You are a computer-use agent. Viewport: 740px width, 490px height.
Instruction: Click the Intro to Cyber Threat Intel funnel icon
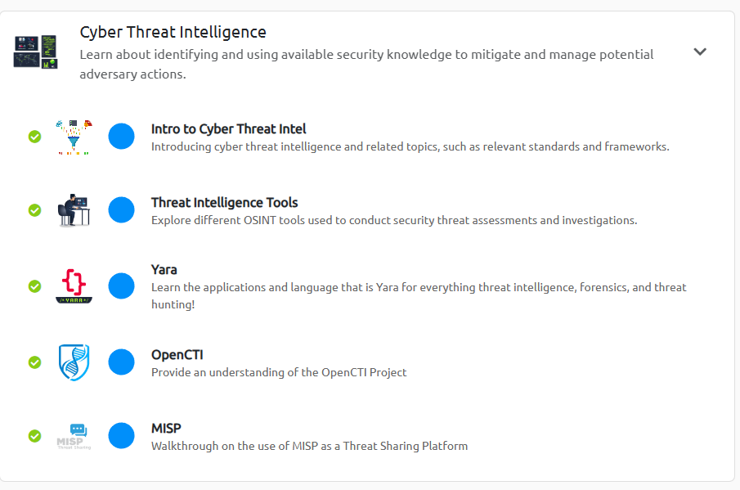pos(74,137)
